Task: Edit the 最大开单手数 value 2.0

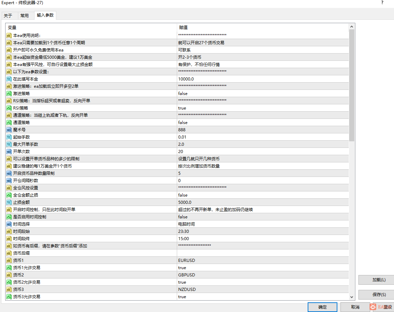Action: click(x=263, y=144)
